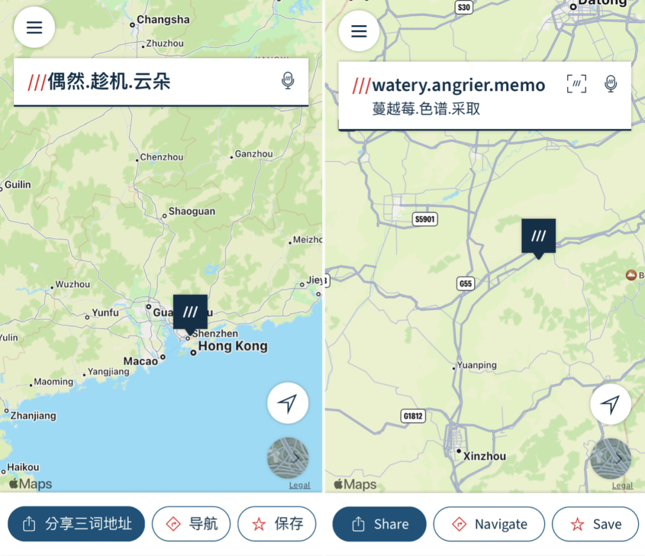The height and width of the screenshot is (556, 645).
Task: Tap Zhanjiang city label
Action: [33, 416]
